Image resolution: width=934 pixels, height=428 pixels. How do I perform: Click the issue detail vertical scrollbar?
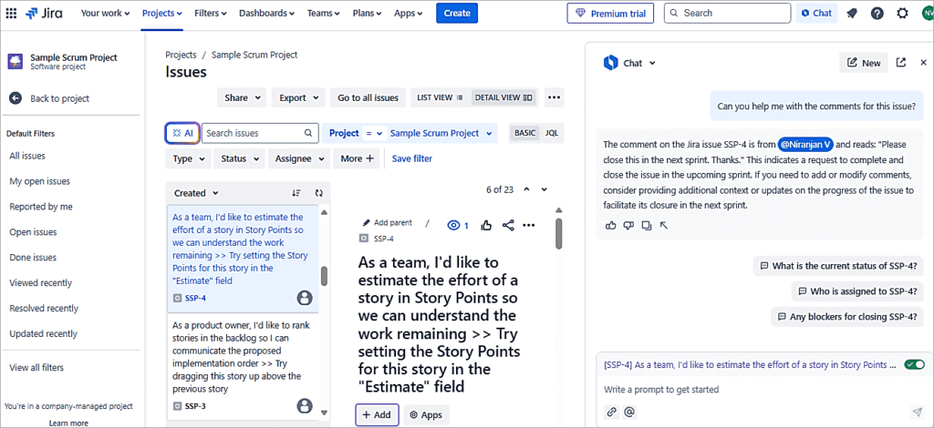click(x=559, y=233)
